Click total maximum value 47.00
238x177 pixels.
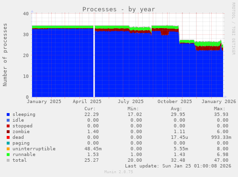coord(221,160)
